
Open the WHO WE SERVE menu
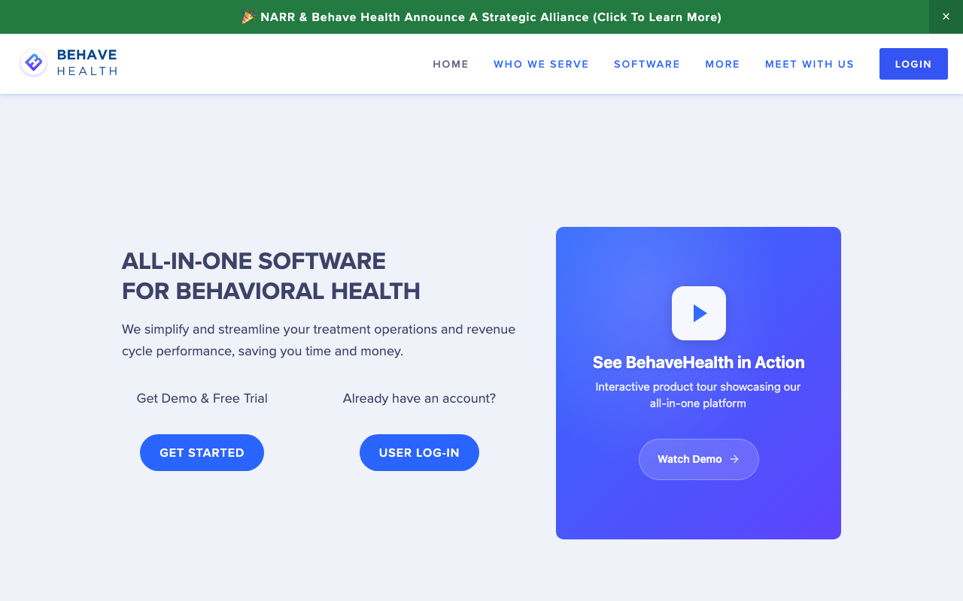541,64
